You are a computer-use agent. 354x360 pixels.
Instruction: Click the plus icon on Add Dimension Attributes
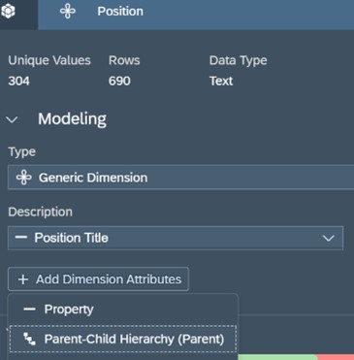(23, 279)
